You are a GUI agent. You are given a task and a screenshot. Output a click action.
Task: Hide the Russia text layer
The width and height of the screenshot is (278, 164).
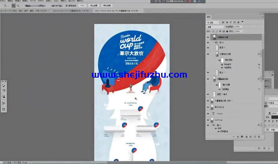point(208,114)
